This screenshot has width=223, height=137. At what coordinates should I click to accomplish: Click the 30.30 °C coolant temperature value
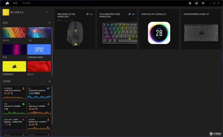coord(8,93)
